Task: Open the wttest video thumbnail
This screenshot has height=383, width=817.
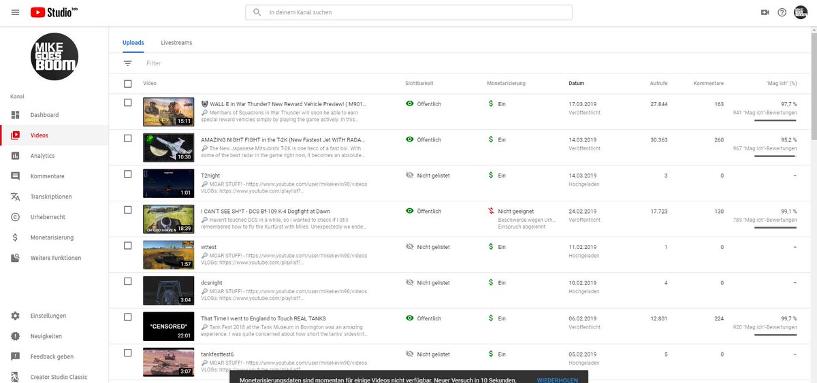Action: click(167, 254)
